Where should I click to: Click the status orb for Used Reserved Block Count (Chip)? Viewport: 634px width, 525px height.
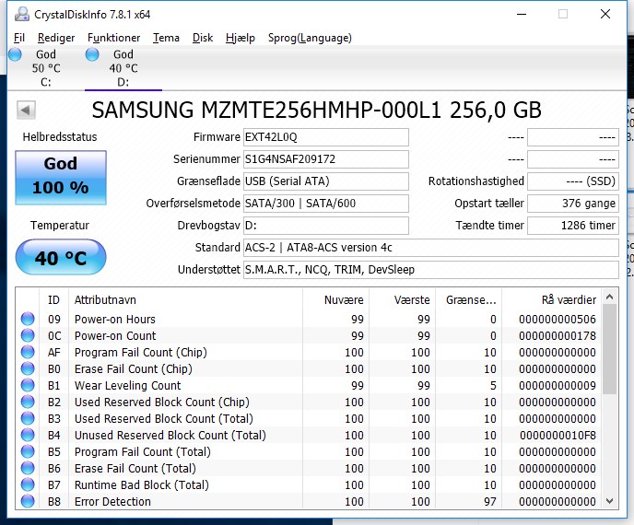pos(28,402)
